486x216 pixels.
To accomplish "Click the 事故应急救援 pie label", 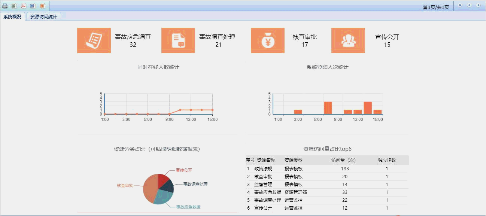I will 188,207.
